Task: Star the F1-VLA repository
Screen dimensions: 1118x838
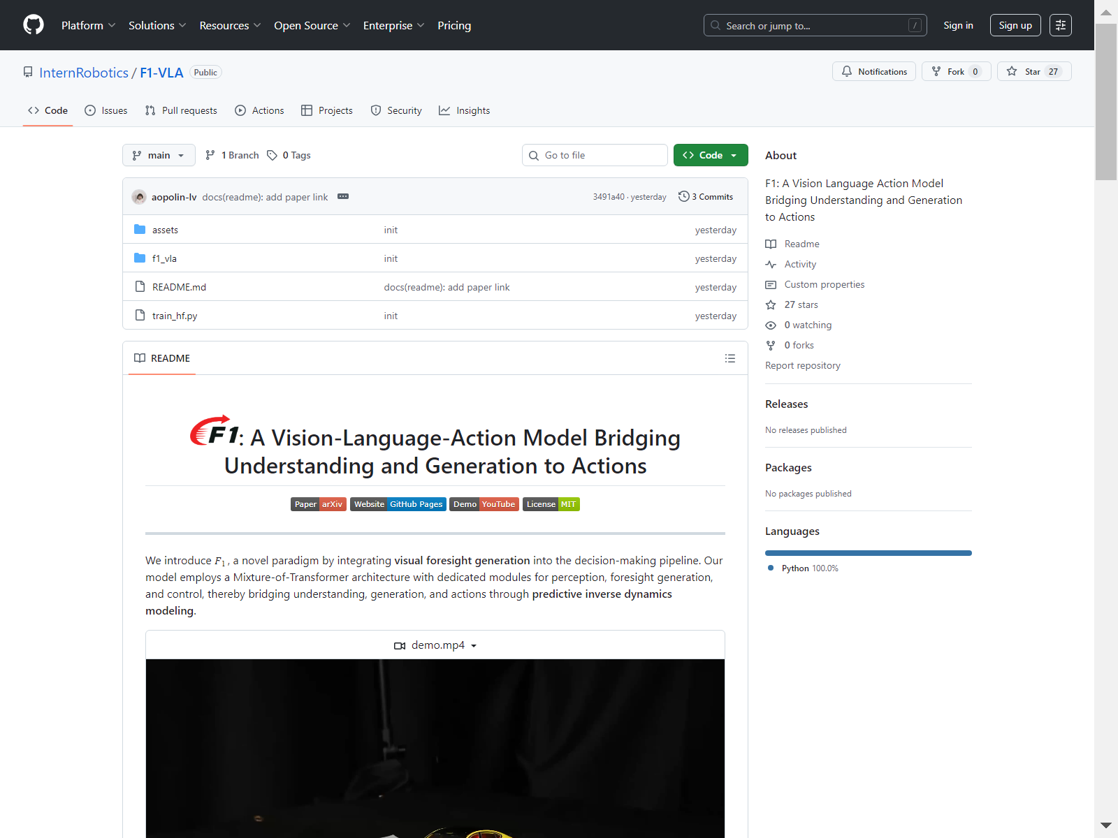Action: pos(1034,71)
